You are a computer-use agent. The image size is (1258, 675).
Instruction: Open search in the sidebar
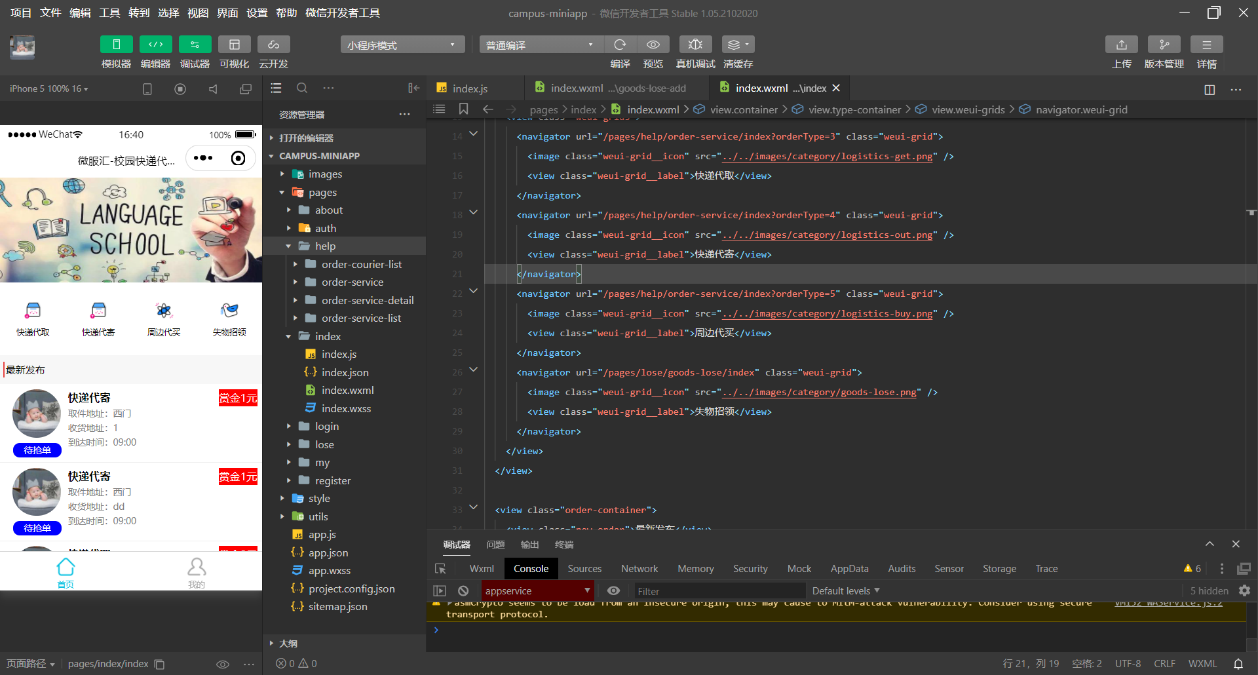click(302, 88)
